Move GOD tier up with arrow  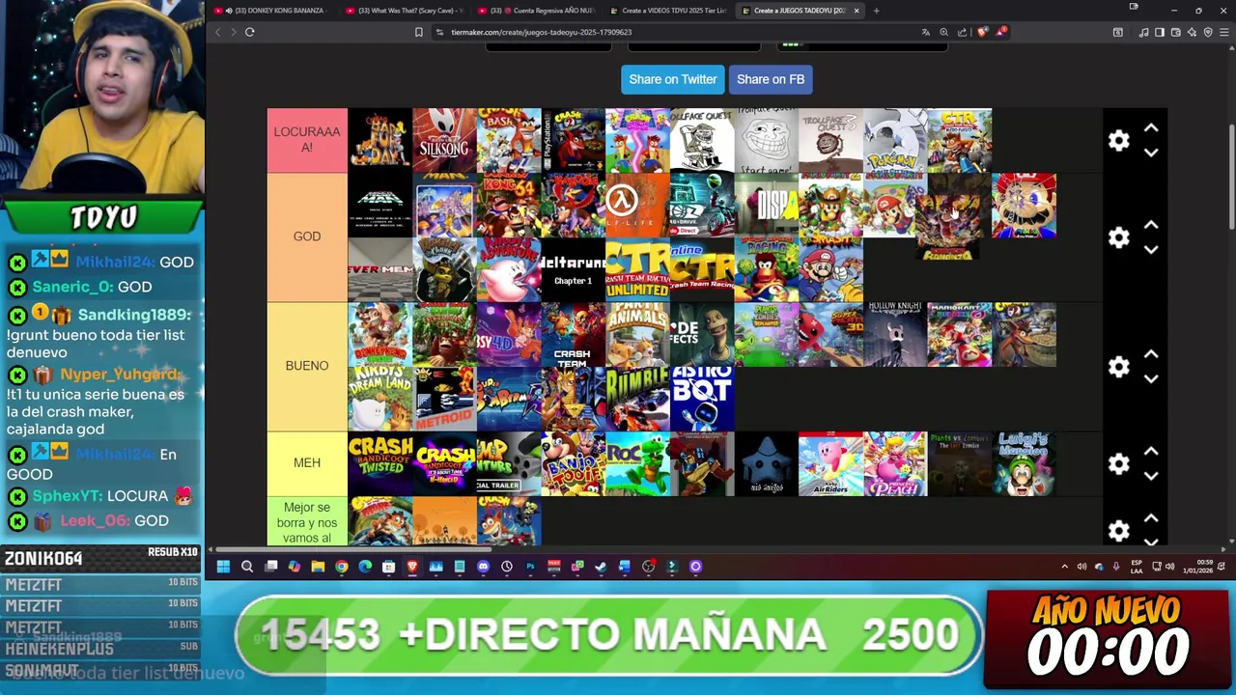[1151, 225]
